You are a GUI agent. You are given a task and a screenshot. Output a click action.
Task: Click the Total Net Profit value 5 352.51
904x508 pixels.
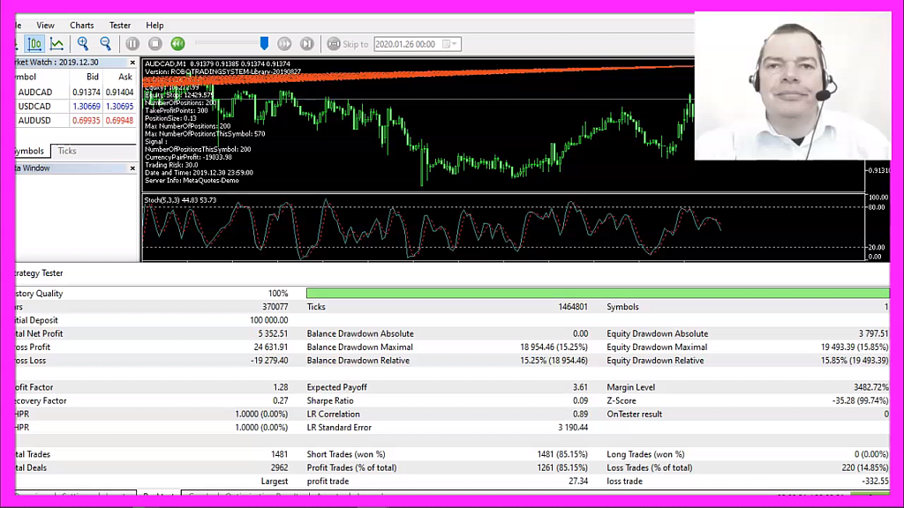[274, 333]
